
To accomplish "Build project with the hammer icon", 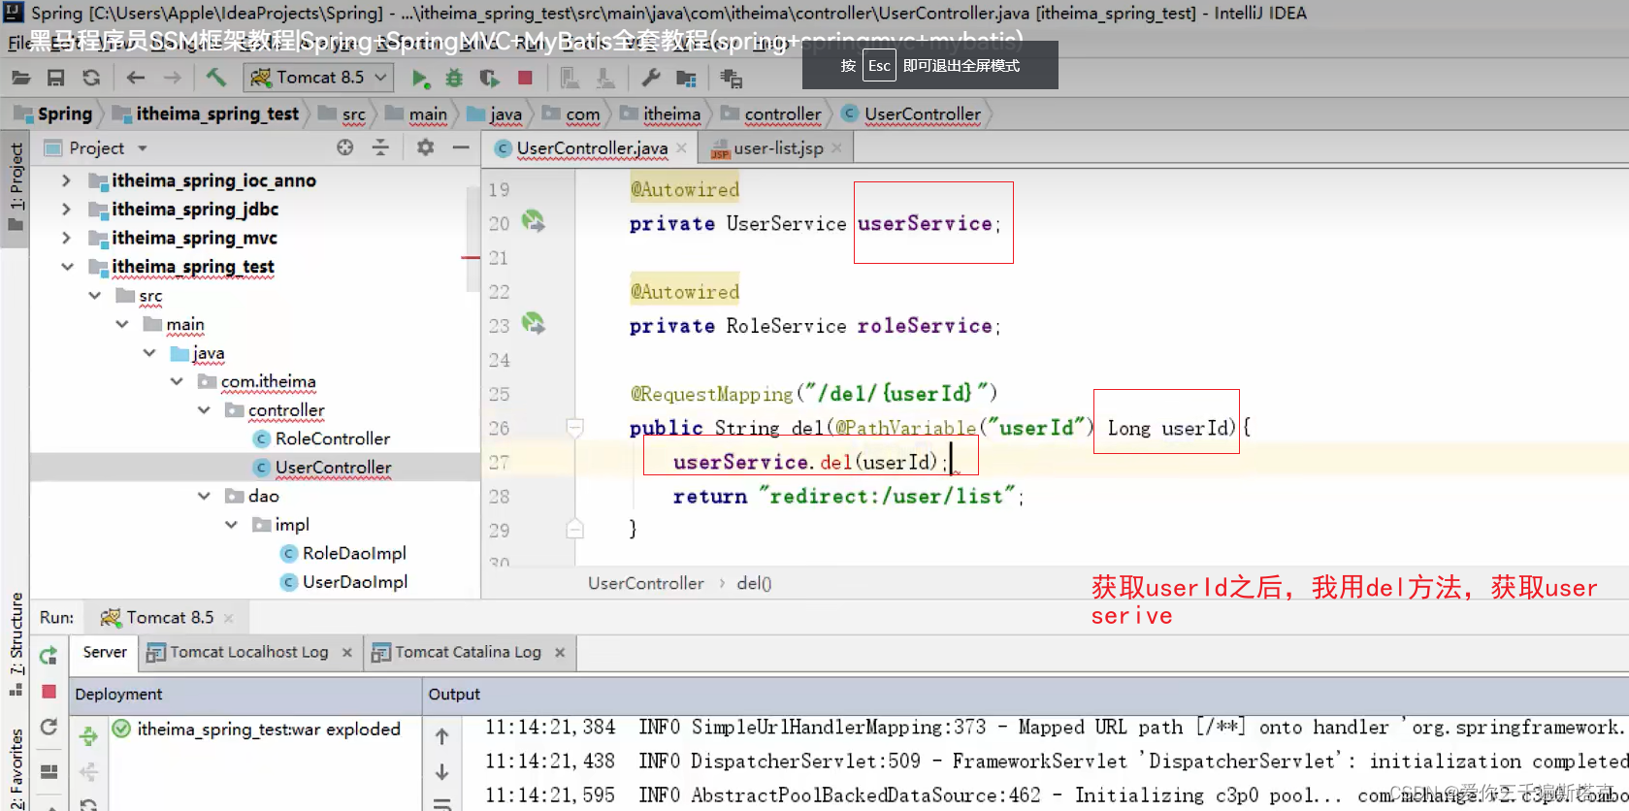I will (x=215, y=77).
